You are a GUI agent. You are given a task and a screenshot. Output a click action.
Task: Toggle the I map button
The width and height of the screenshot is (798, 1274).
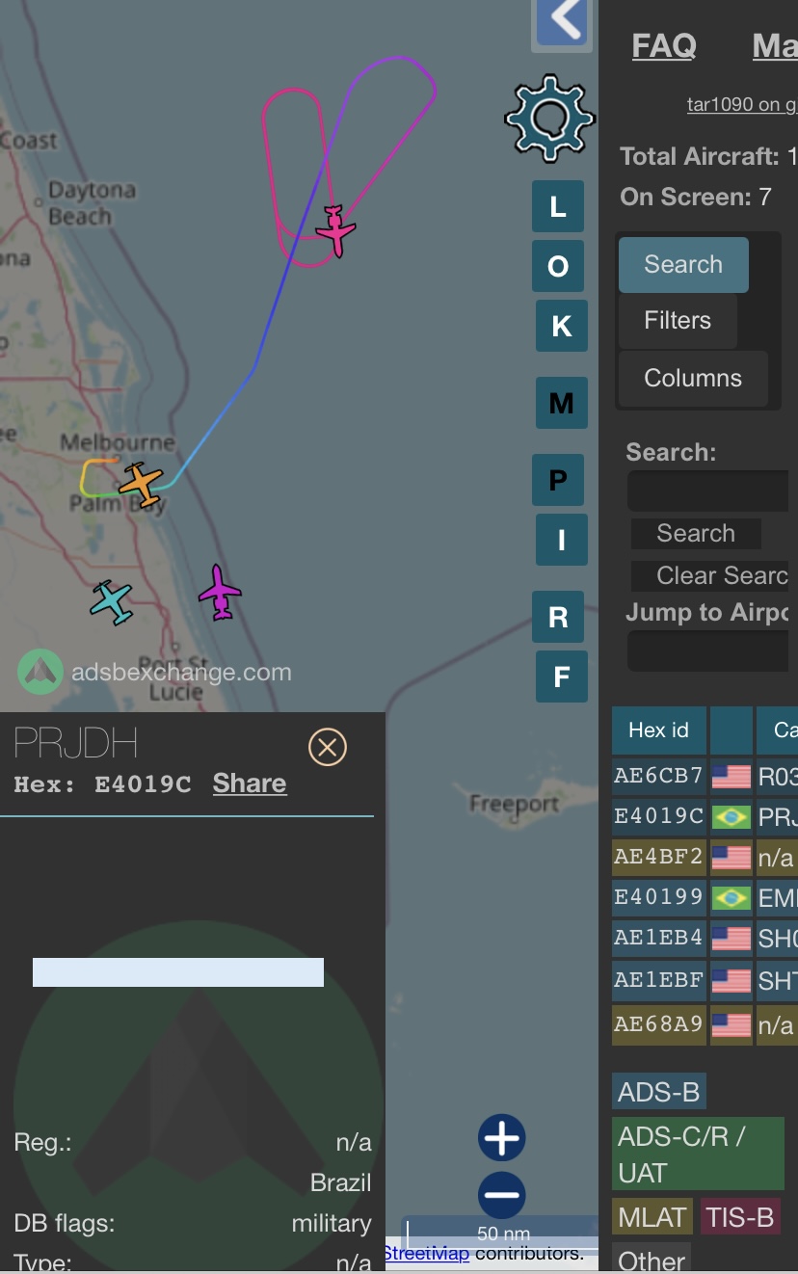tap(561, 540)
